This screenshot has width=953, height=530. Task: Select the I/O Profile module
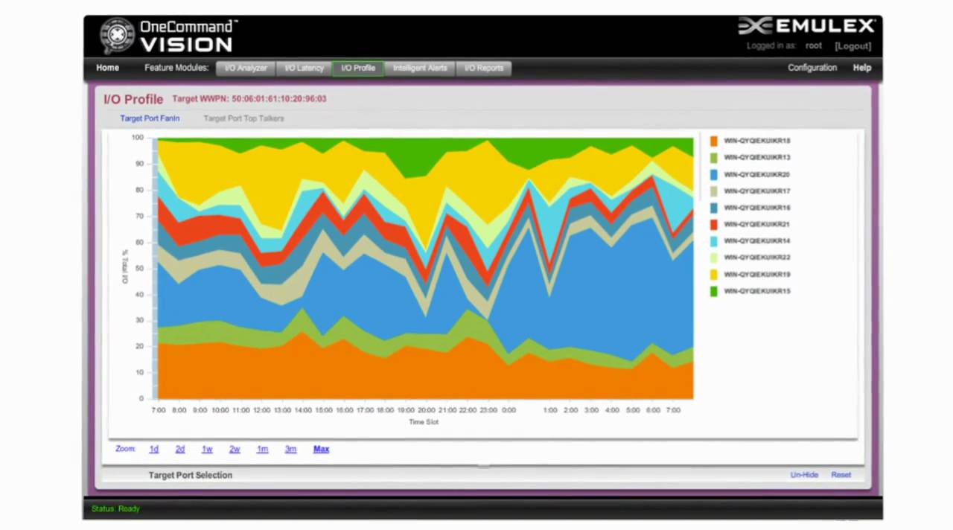tap(358, 68)
